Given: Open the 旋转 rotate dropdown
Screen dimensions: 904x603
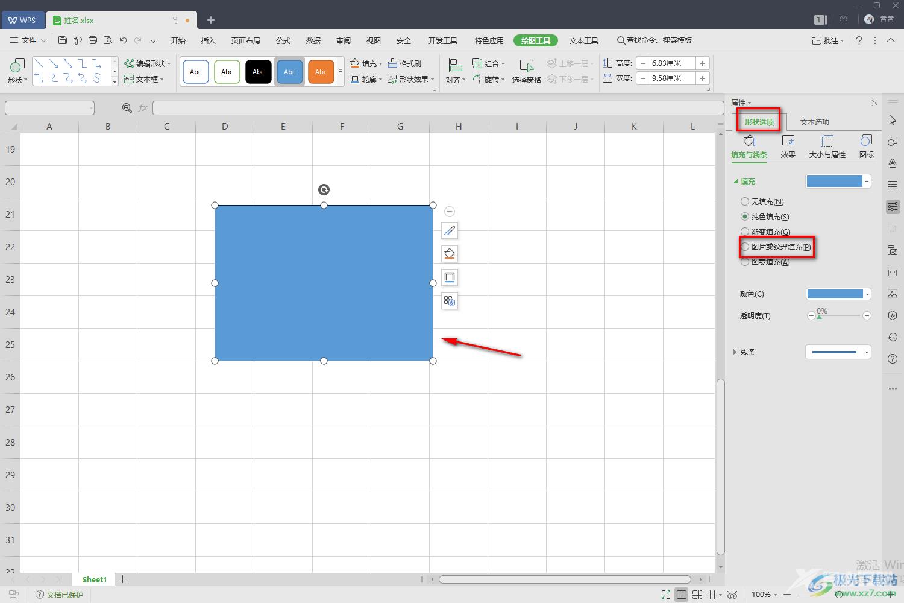Looking at the screenshot, I should coord(488,79).
